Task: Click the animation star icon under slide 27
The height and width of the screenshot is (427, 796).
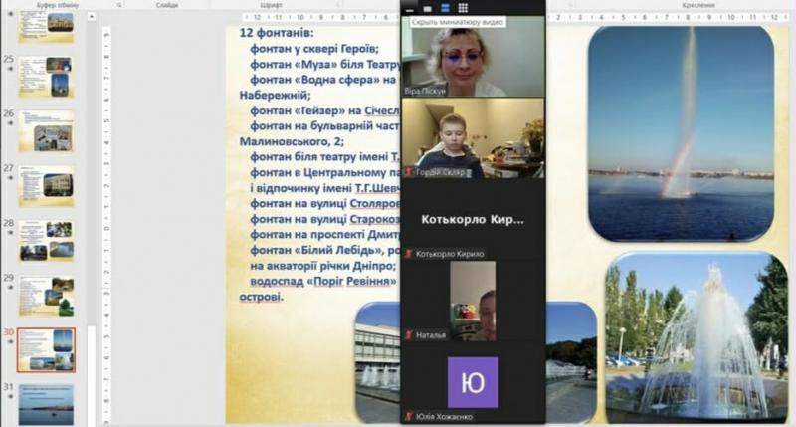Action: (x=10, y=177)
